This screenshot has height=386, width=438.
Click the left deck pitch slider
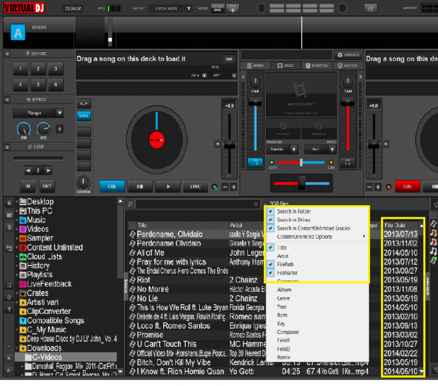tap(229, 144)
